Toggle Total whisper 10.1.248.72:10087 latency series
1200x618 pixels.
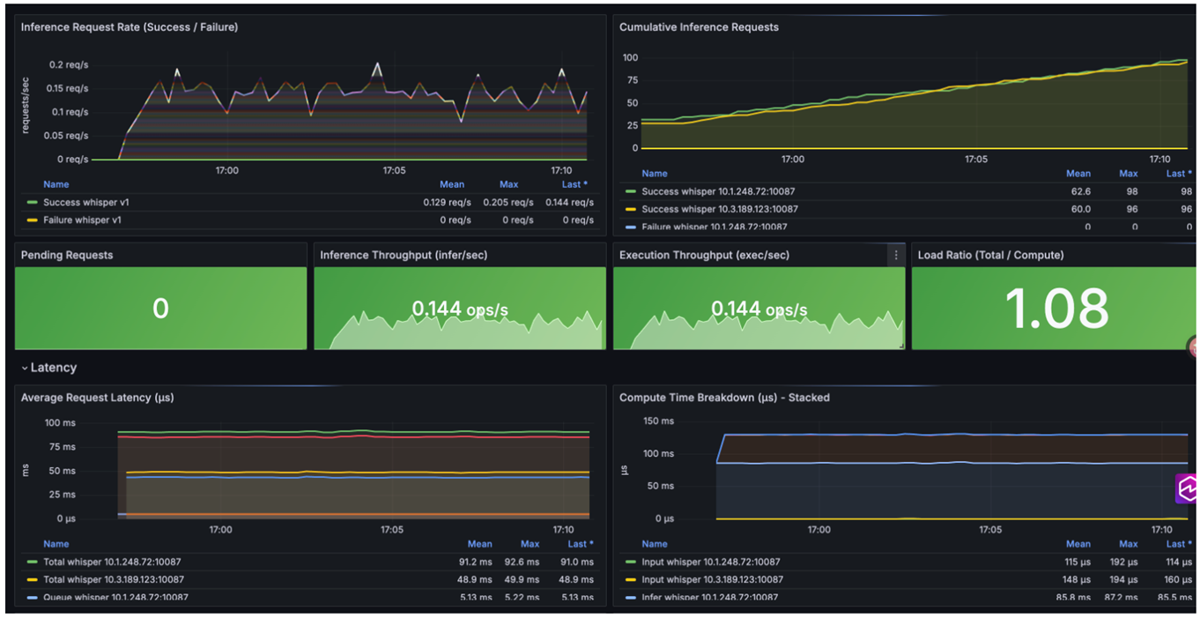coord(112,562)
